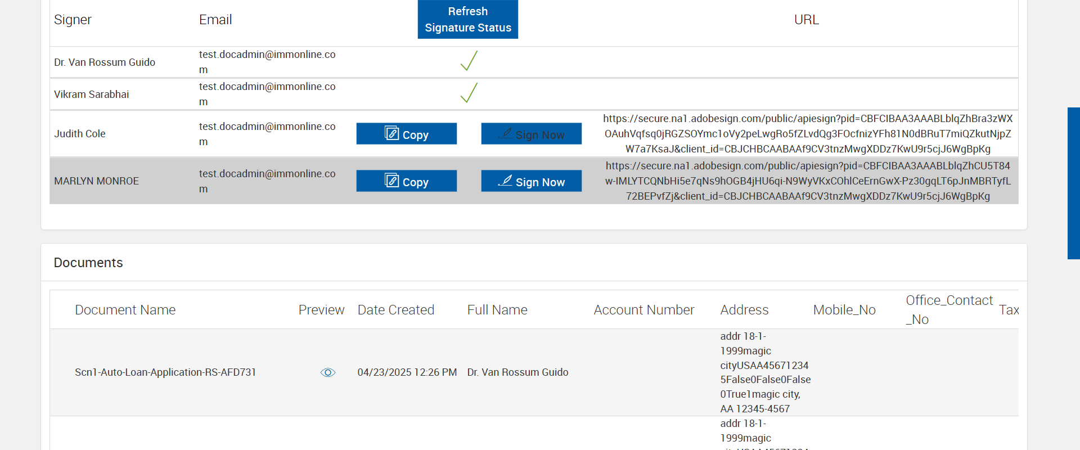Click the Date Created column header
1080x450 pixels.
(396, 310)
